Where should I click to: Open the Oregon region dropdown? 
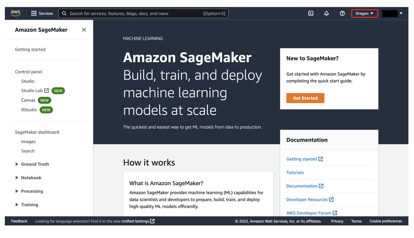coord(364,13)
